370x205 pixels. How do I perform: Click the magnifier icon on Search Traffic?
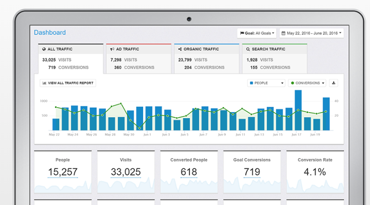coord(248,49)
